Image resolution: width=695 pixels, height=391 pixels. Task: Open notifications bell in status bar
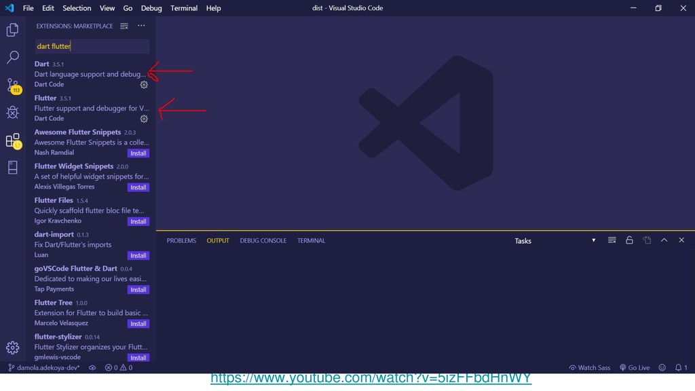(x=681, y=367)
